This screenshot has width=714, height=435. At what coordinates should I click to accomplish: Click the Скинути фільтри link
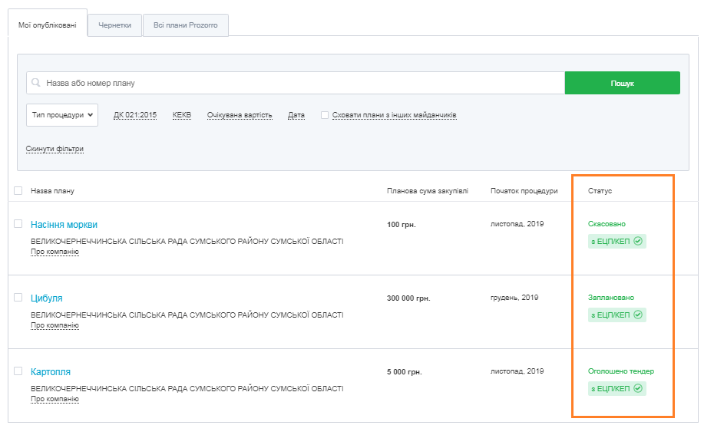55,149
